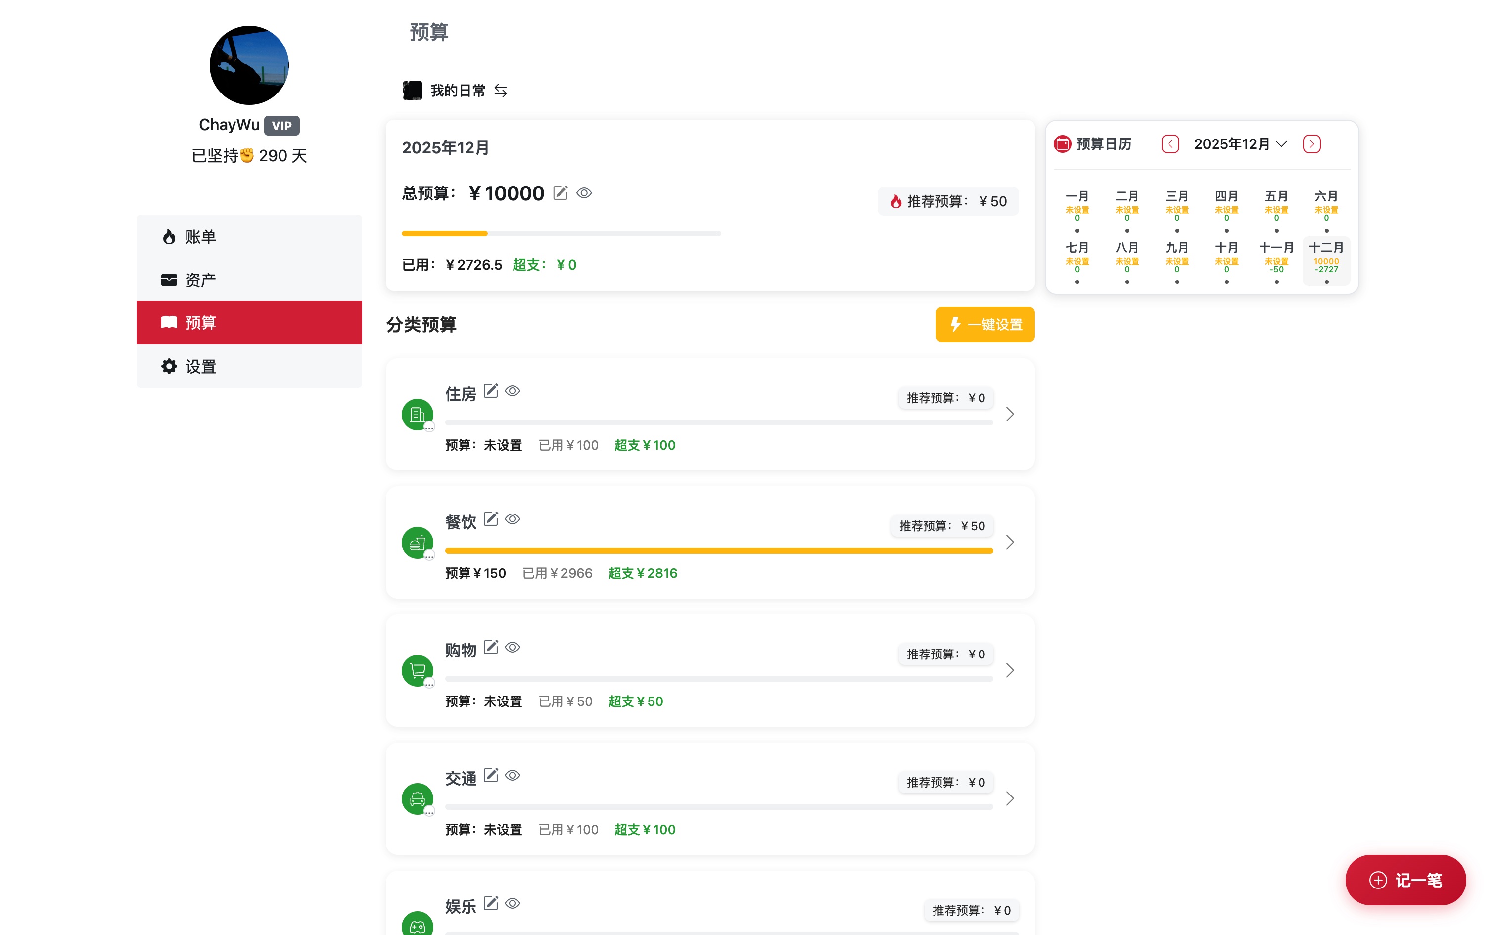Click the green 住房 house category icon

click(418, 415)
